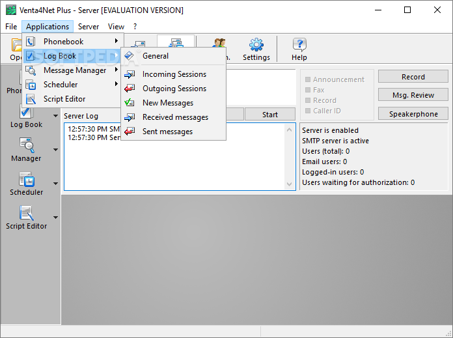Open the Help toolbar icon
This screenshot has height=338, width=453.
pyautogui.click(x=299, y=49)
